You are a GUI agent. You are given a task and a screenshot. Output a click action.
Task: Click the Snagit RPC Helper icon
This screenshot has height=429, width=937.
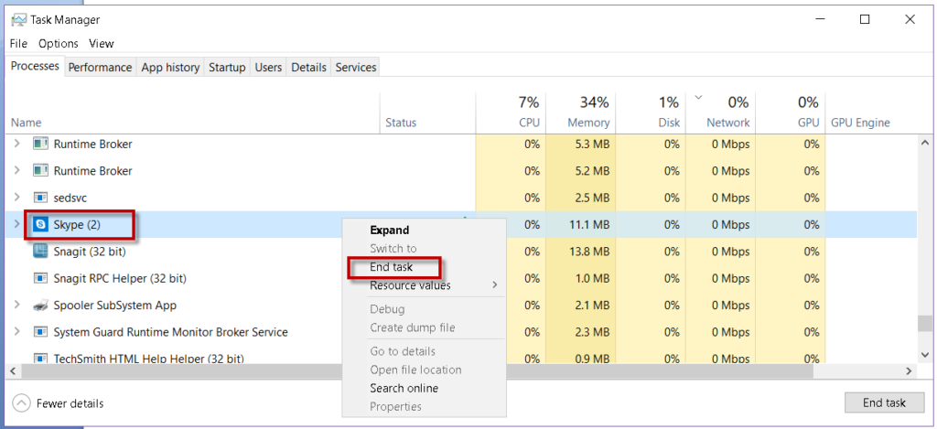click(x=41, y=278)
